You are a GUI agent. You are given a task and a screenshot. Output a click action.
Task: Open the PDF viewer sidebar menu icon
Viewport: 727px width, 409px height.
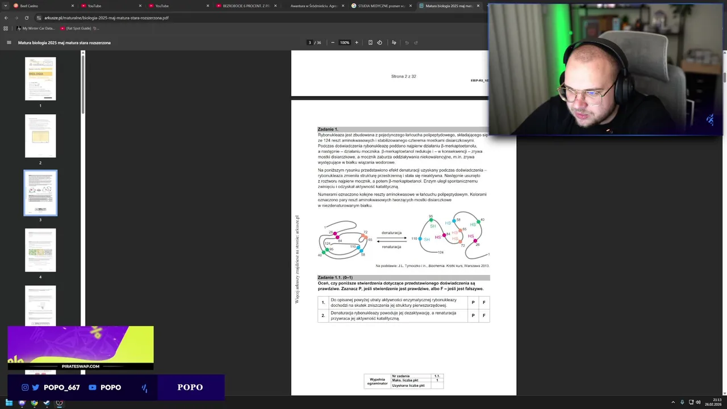[9, 43]
